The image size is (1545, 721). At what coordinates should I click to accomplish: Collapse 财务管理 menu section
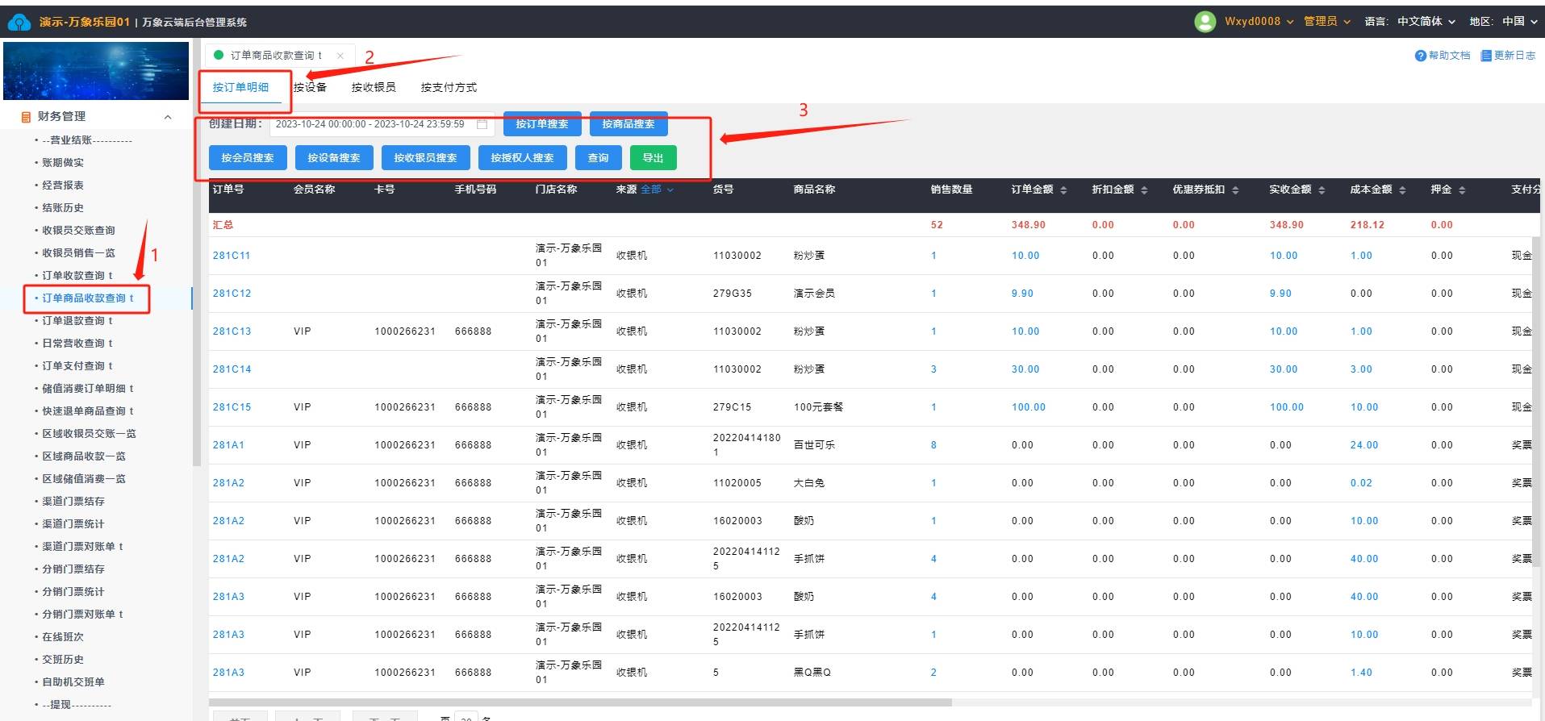pyautogui.click(x=168, y=117)
